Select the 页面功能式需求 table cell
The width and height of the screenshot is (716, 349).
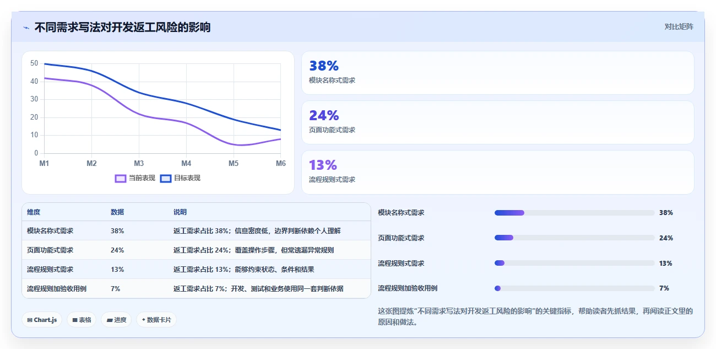click(x=50, y=250)
